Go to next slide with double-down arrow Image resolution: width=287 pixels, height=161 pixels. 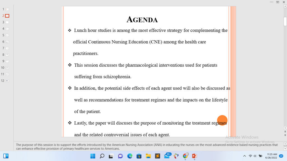pyautogui.click(x=285, y=135)
